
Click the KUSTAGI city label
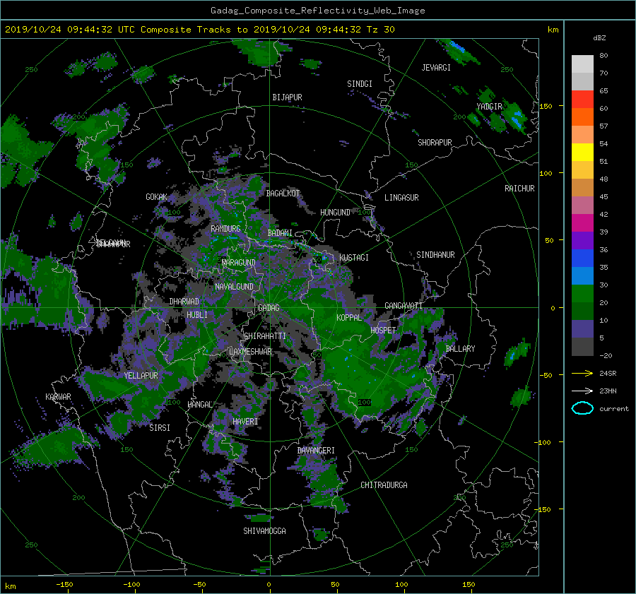(354, 258)
